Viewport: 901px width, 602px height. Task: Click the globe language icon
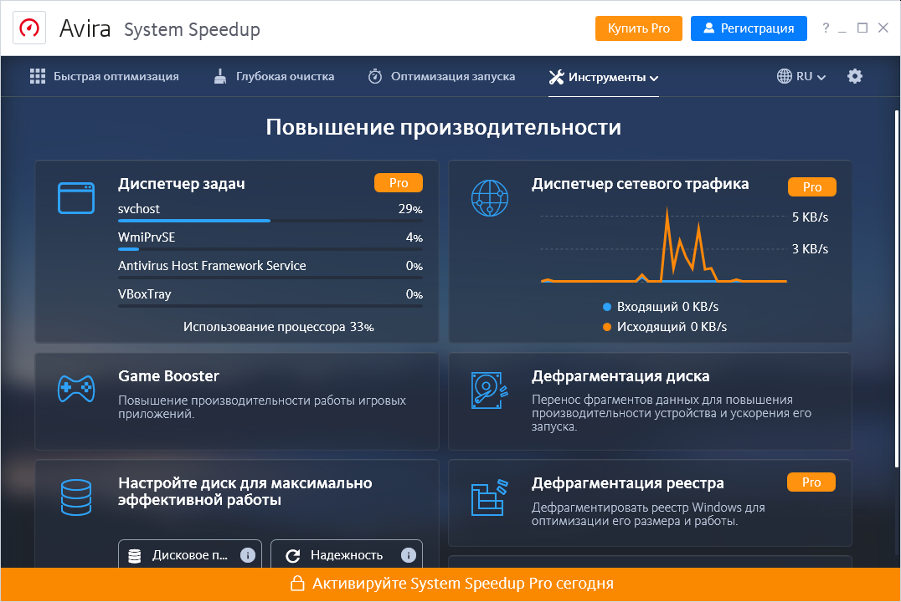click(784, 76)
